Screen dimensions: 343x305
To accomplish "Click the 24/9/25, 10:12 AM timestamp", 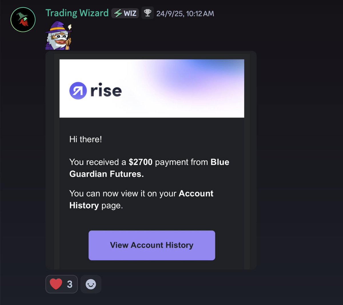I will pyautogui.click(x=185, y=13).
